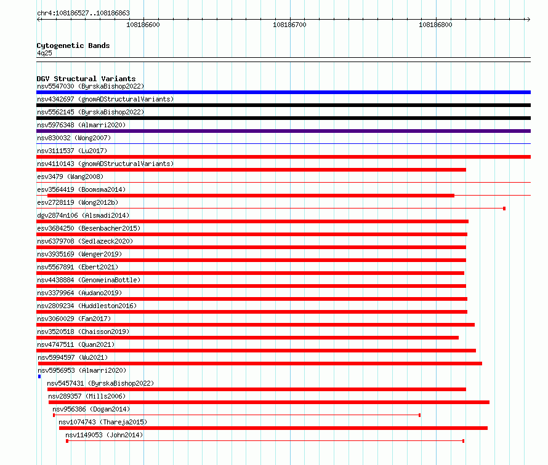Click the red bar of esv3564419
Screen dimensions: 548x465
point(251,196)
